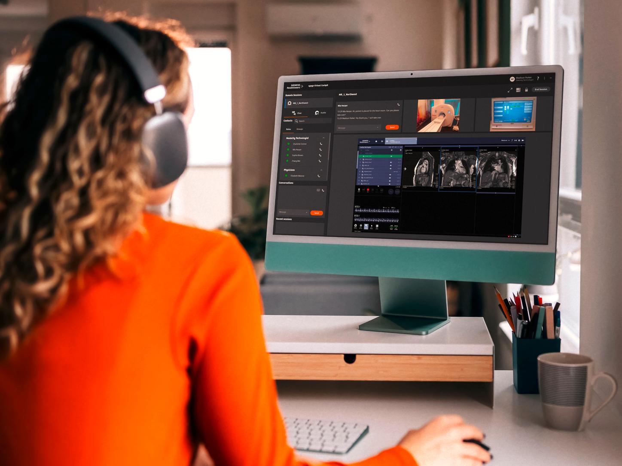Click the phone icon in the Conversations panel
Image resolution: width=622 pixels, height=466 pixels.
coord(323,190)
